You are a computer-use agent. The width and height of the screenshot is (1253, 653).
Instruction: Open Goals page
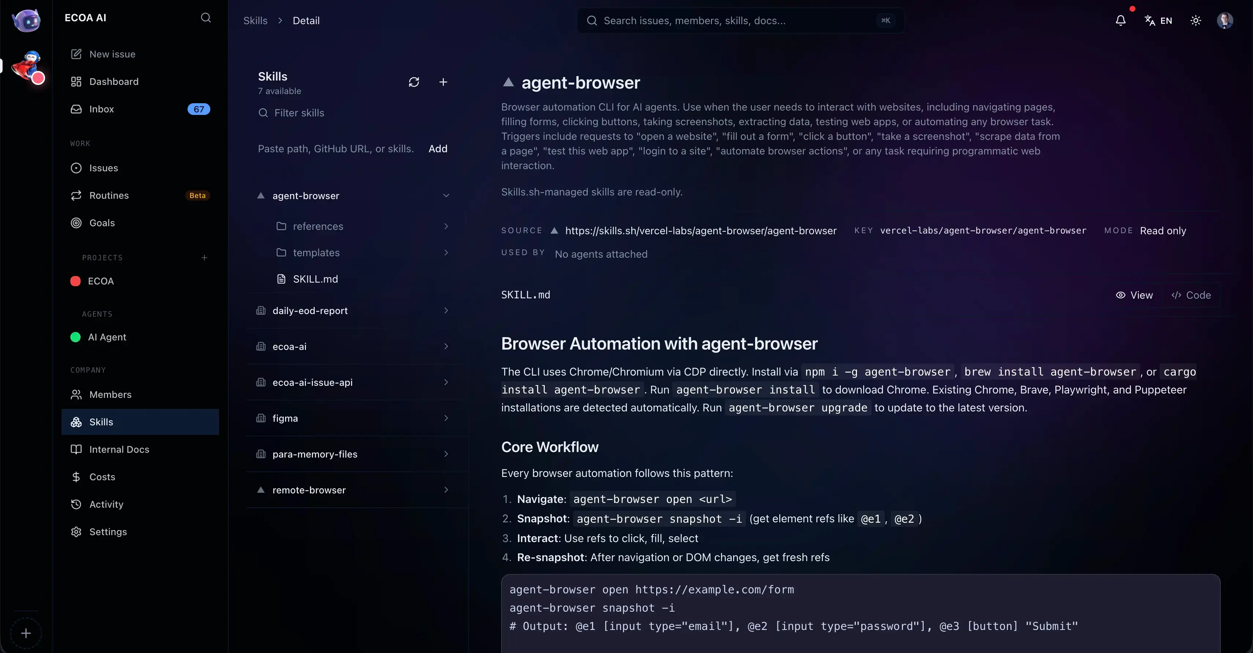coord(140,223)
